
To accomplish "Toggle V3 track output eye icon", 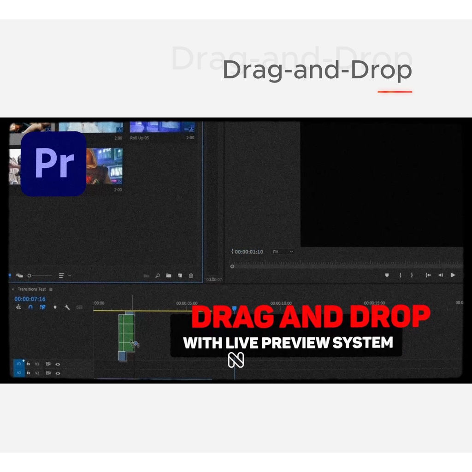I will tap(58, 364).
